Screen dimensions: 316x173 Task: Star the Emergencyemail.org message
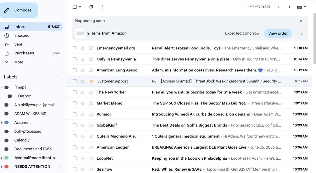83,48
